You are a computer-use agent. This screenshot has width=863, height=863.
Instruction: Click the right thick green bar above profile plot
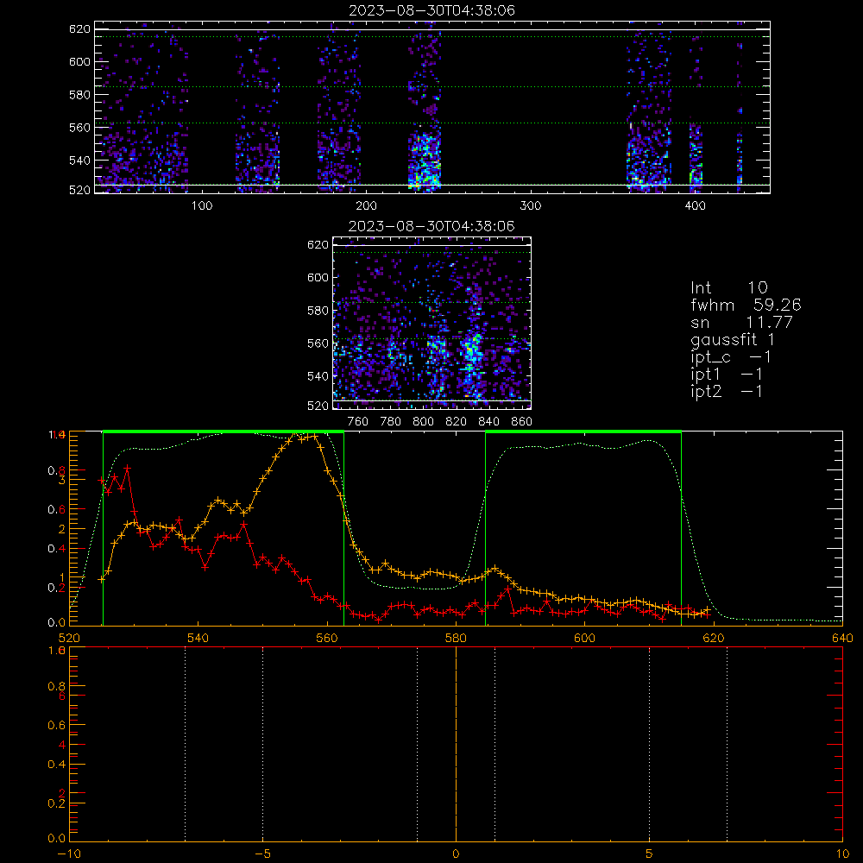583,431
